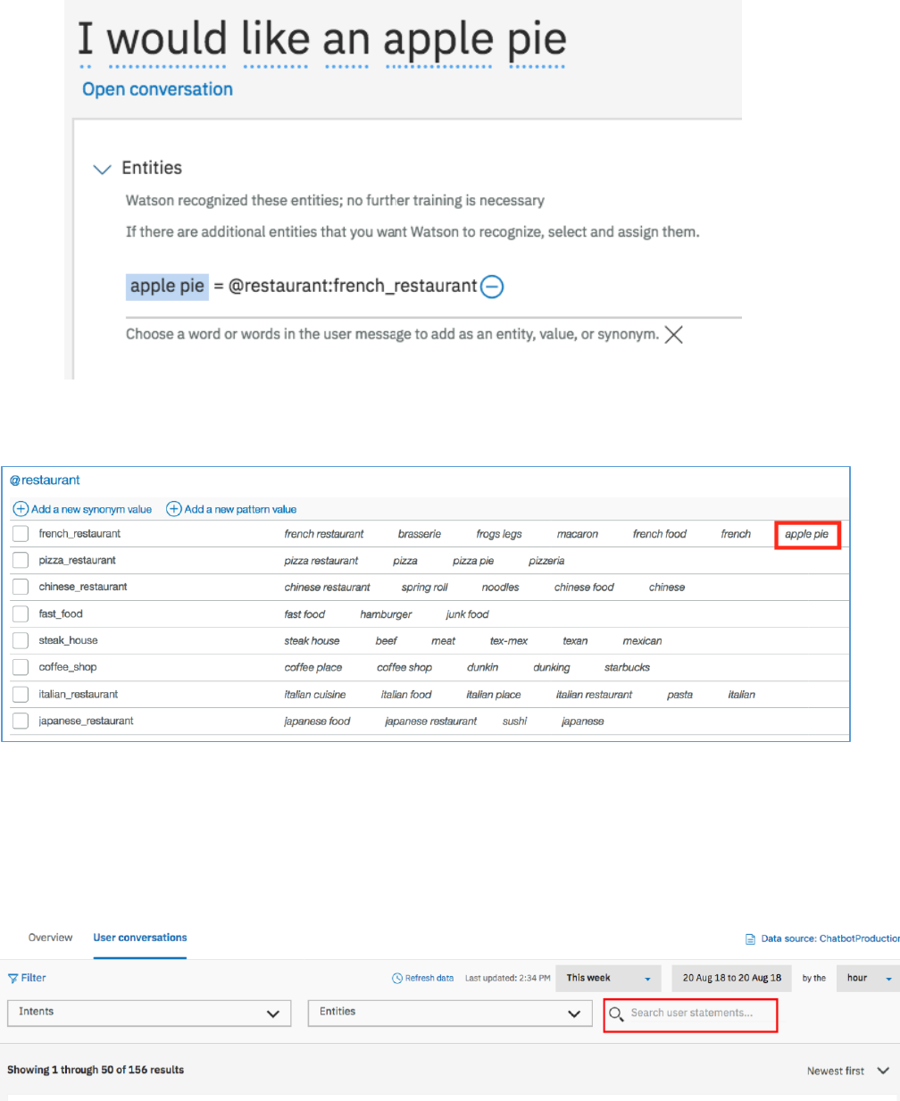Screen dimensions: 900x1101
Task: Select the 'sushi' synonym
Action: pos(515,721)
